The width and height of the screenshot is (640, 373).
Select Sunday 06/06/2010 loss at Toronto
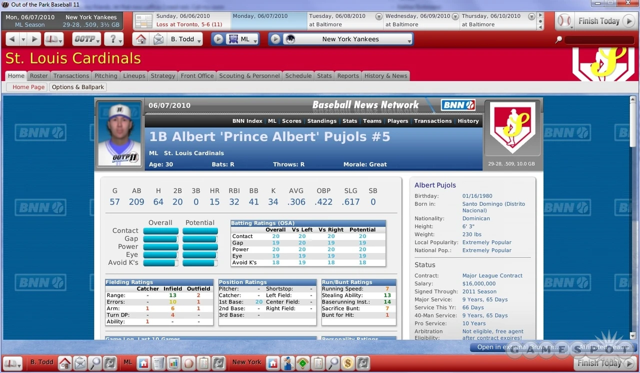(192, 20)
